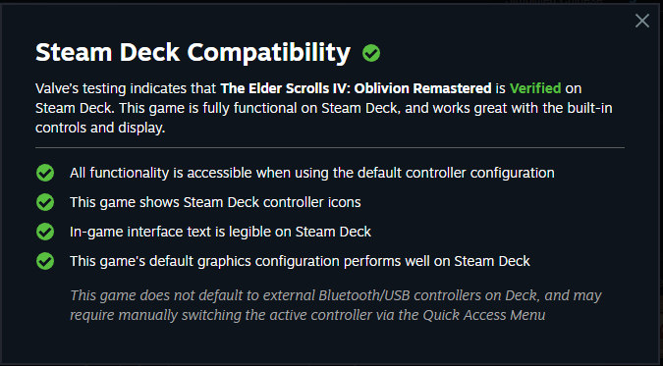Click the Valve's testing indicates description paragraph
This screenshot has width=663, height=366.
(324, 108)
